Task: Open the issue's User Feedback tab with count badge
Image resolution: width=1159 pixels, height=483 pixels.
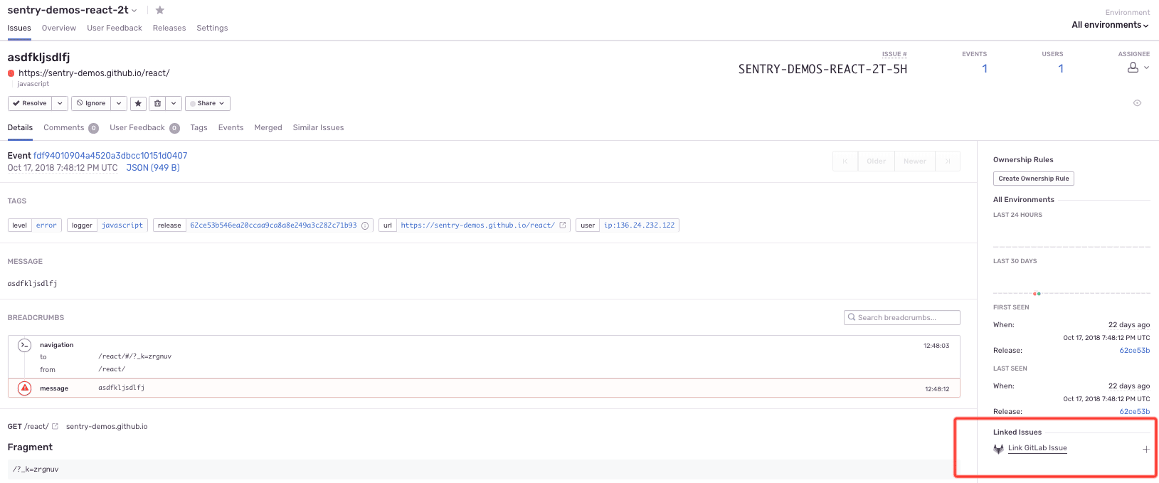Action: [144, 128]
